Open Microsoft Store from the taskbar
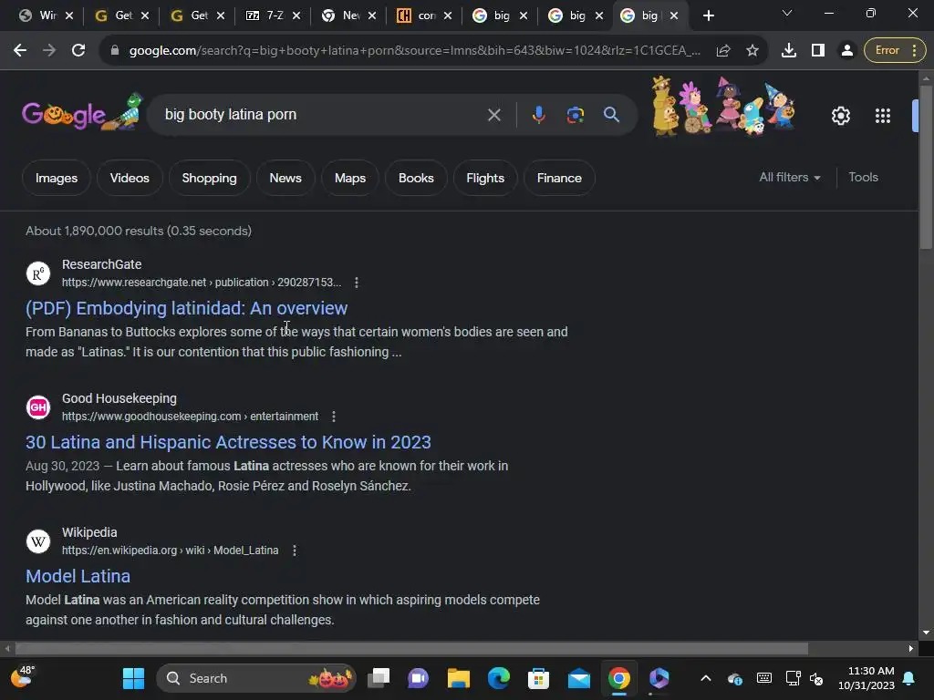 click(538, 678)
